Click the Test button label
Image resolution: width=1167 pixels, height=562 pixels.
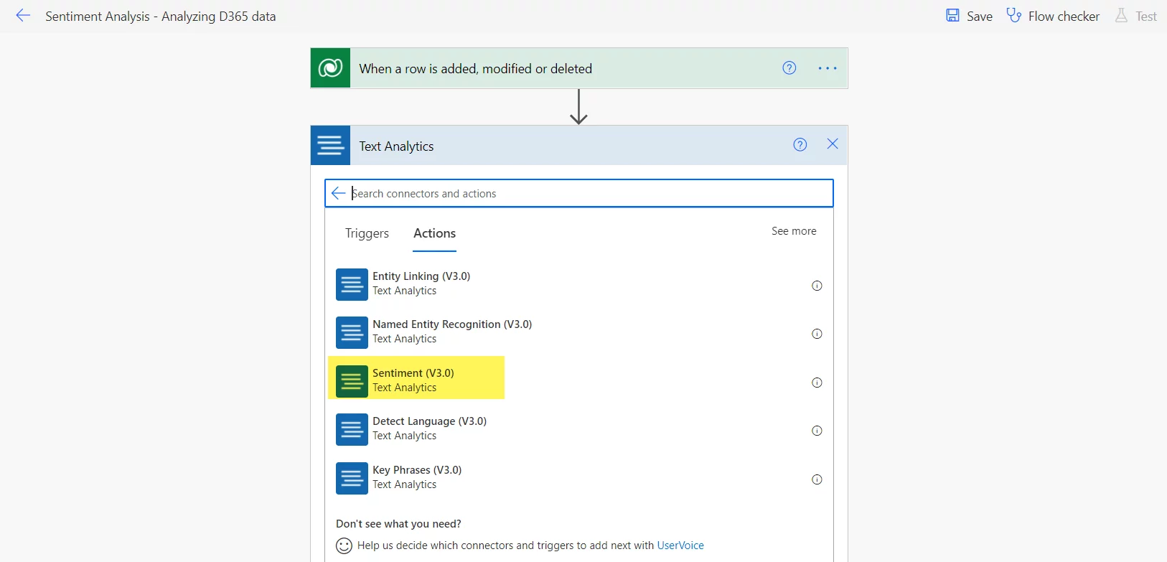coord(1146,17)
